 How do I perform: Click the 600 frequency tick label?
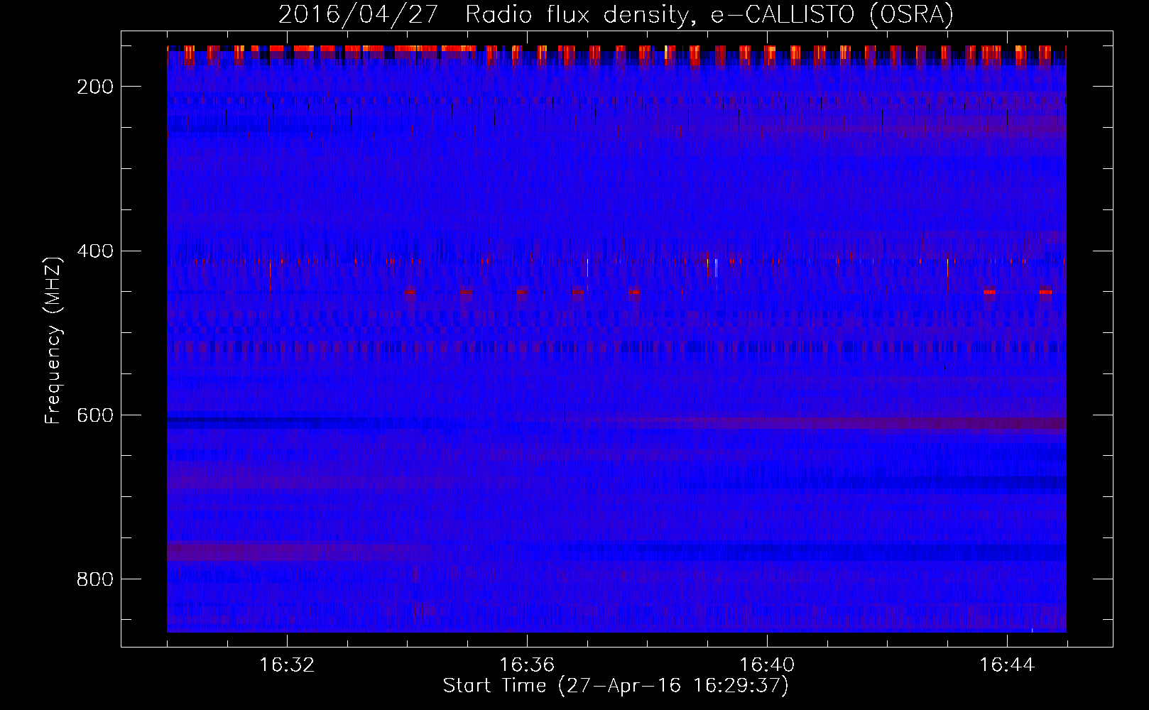pyautogui.click(x=95, y=415)
